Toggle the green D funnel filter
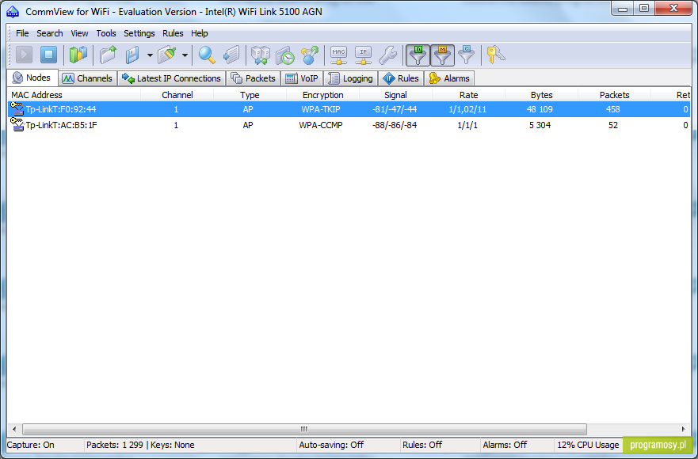Image resolution: width=698 pixels, height=459 pixels. pos(418,55)
